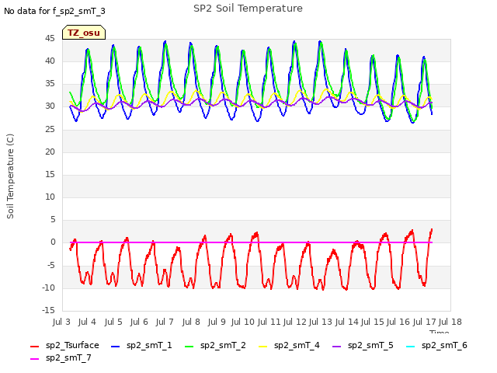497x373 pixels.
Task: Click the 30 y-axis tick label
Action: coord(50,106)
